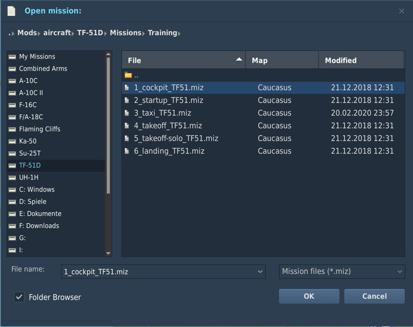This screenshot has height=327, width=413.
Task: Click the 20.02.2020 23:57 modified date
Action: 362,113
